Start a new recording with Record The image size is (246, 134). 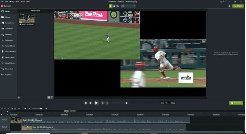pyautogui.click(x=6, y=6)
